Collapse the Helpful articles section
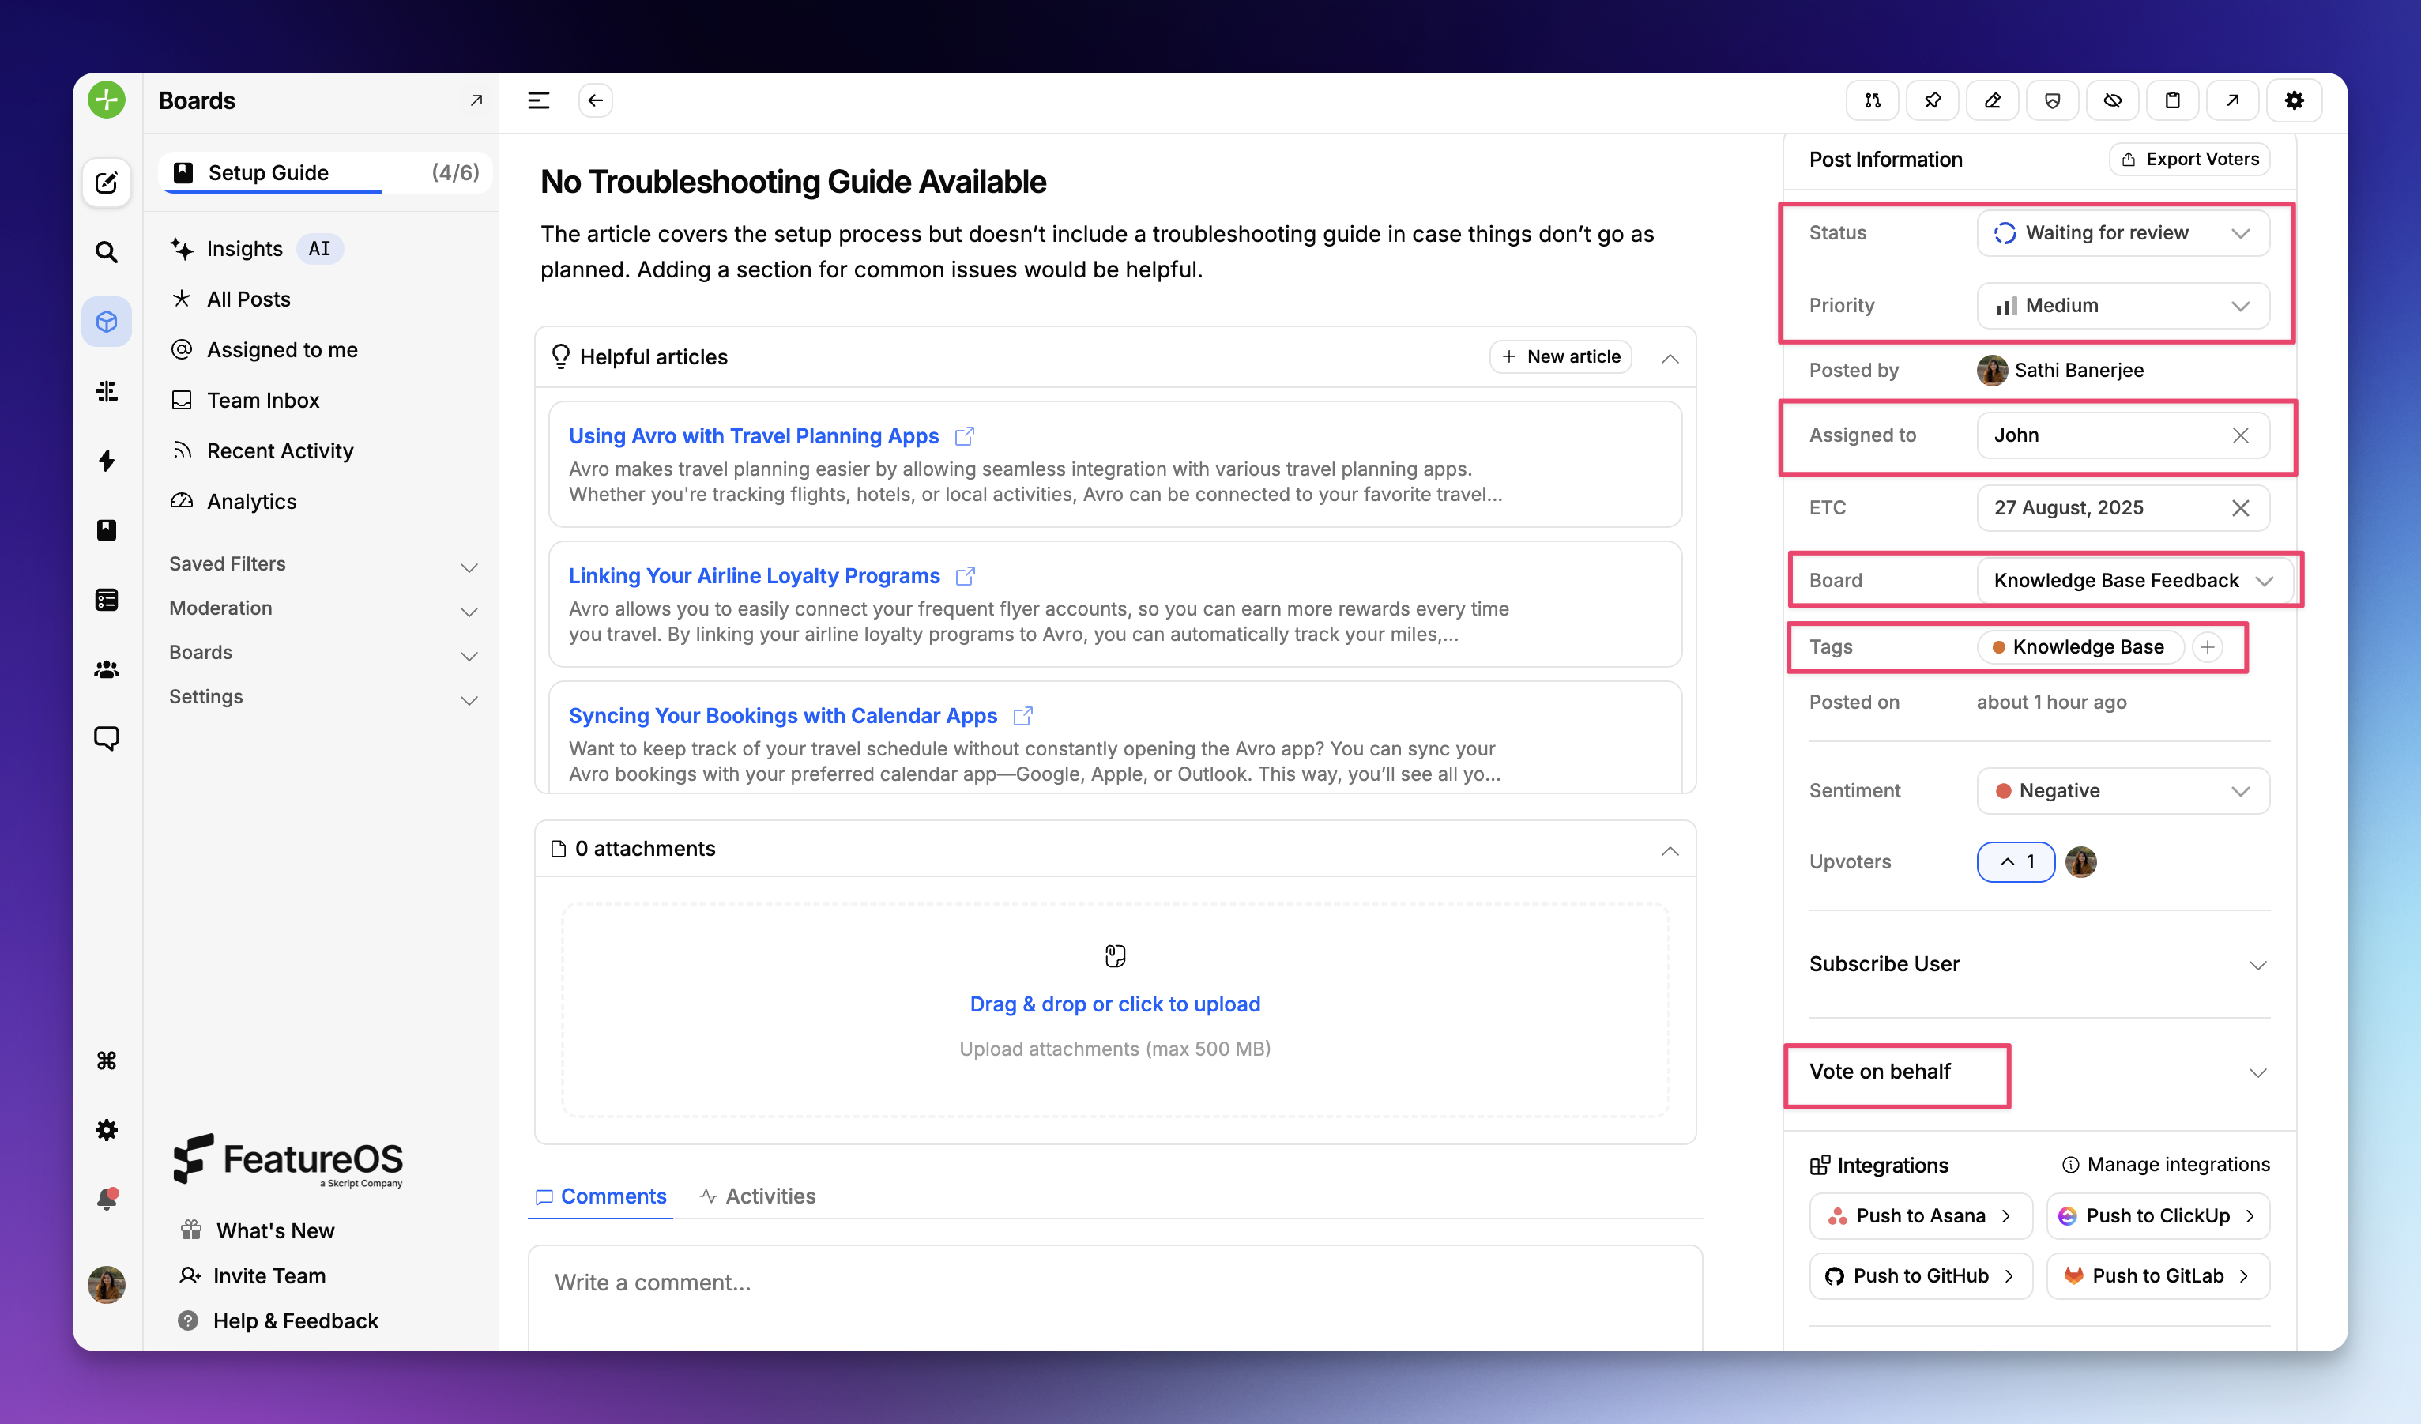 coord(1670,356)
